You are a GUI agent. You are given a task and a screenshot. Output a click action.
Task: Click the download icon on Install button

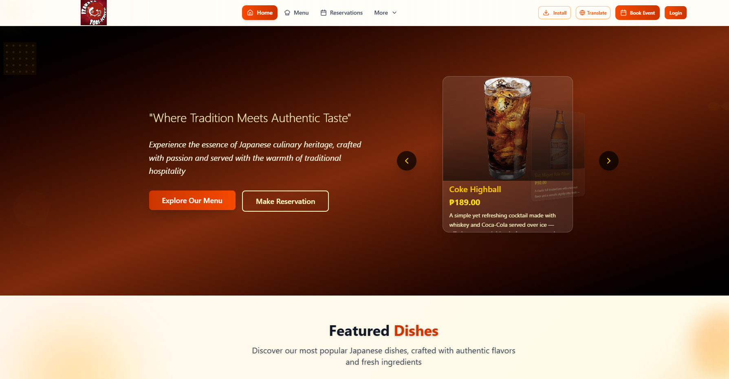click(546, 13)
